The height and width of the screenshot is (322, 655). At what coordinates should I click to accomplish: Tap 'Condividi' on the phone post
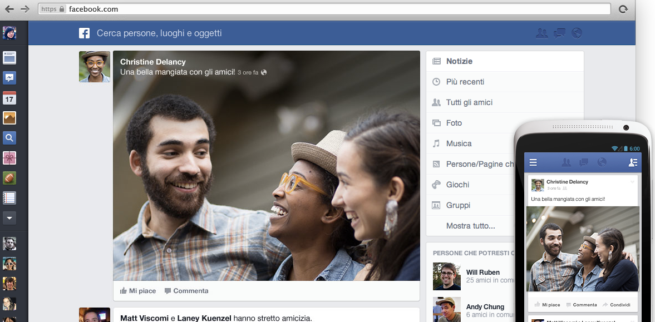[617, 305]
